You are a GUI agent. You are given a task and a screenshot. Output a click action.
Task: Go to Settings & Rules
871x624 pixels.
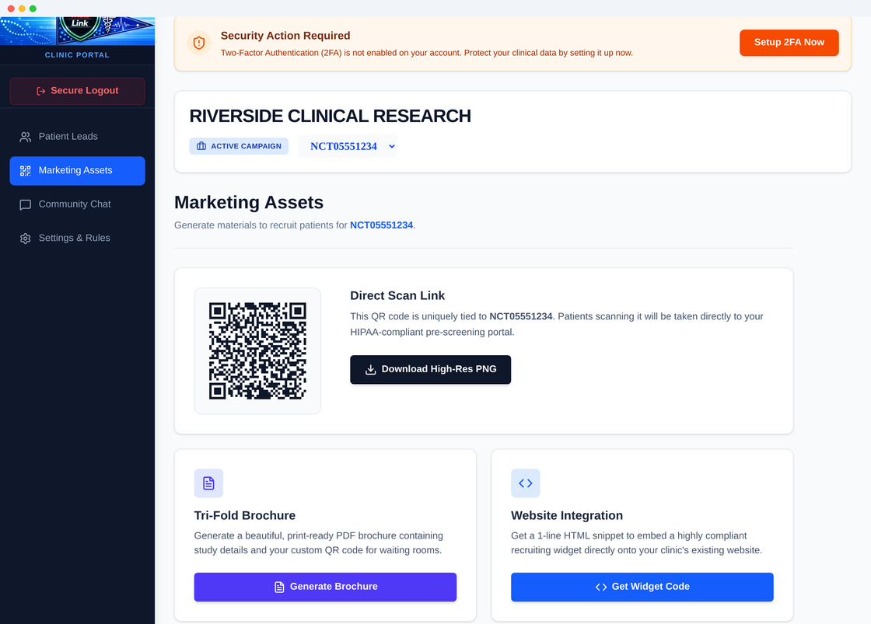coord(77,238)
